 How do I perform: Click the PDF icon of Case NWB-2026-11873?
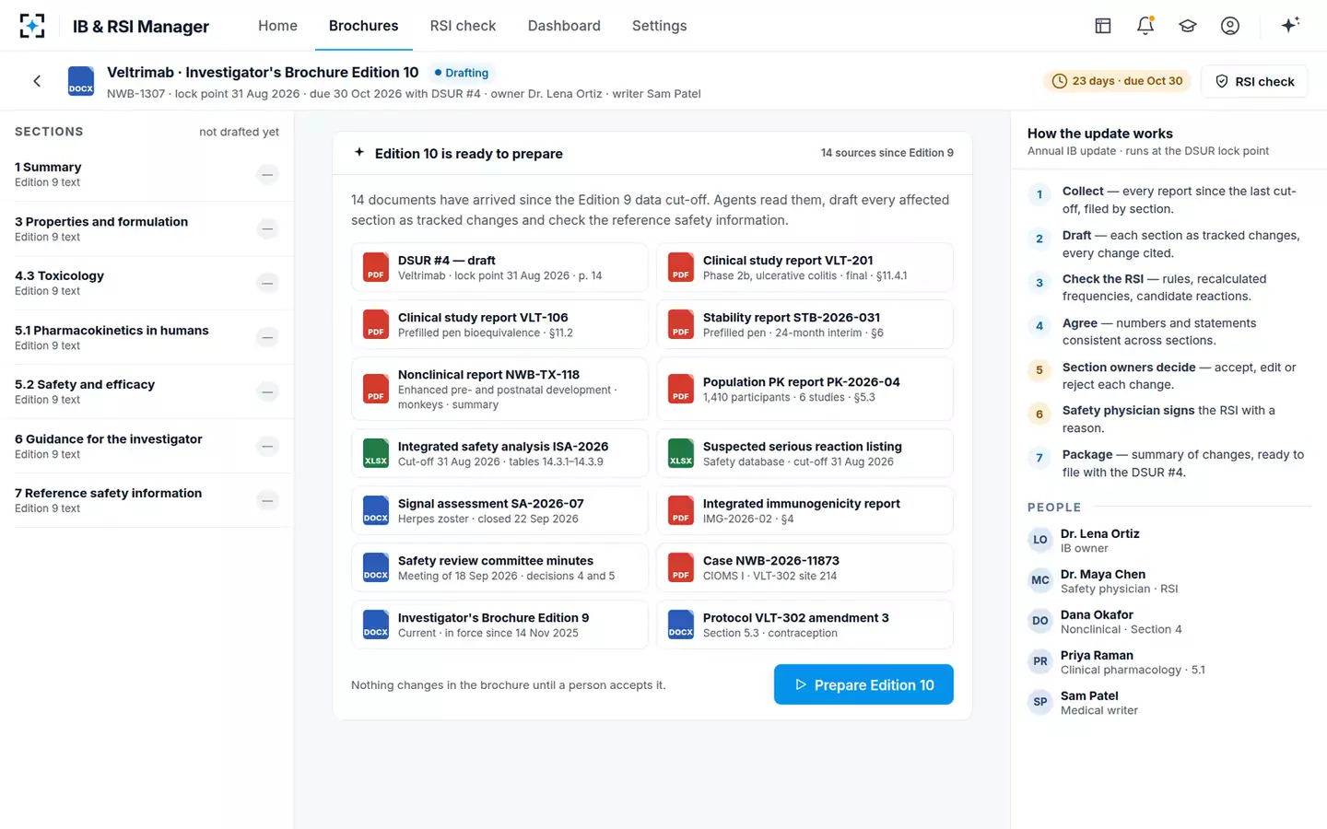pos(681,567)
